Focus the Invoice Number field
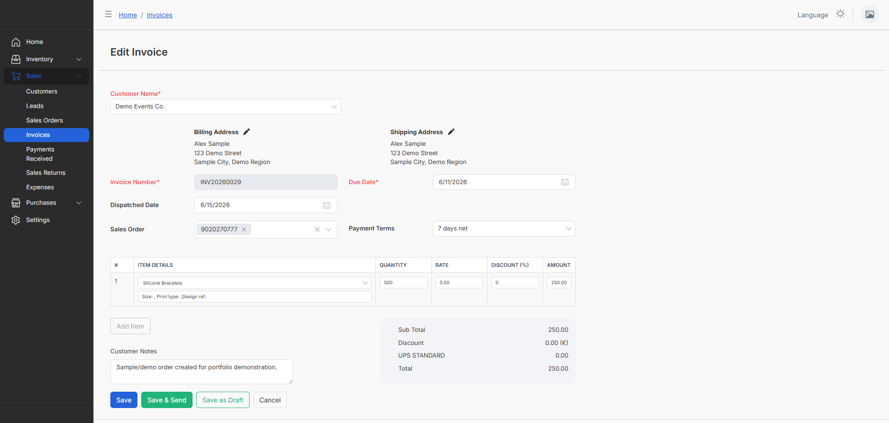This screenshot has width=889, height=423. (x=266, y=182)
